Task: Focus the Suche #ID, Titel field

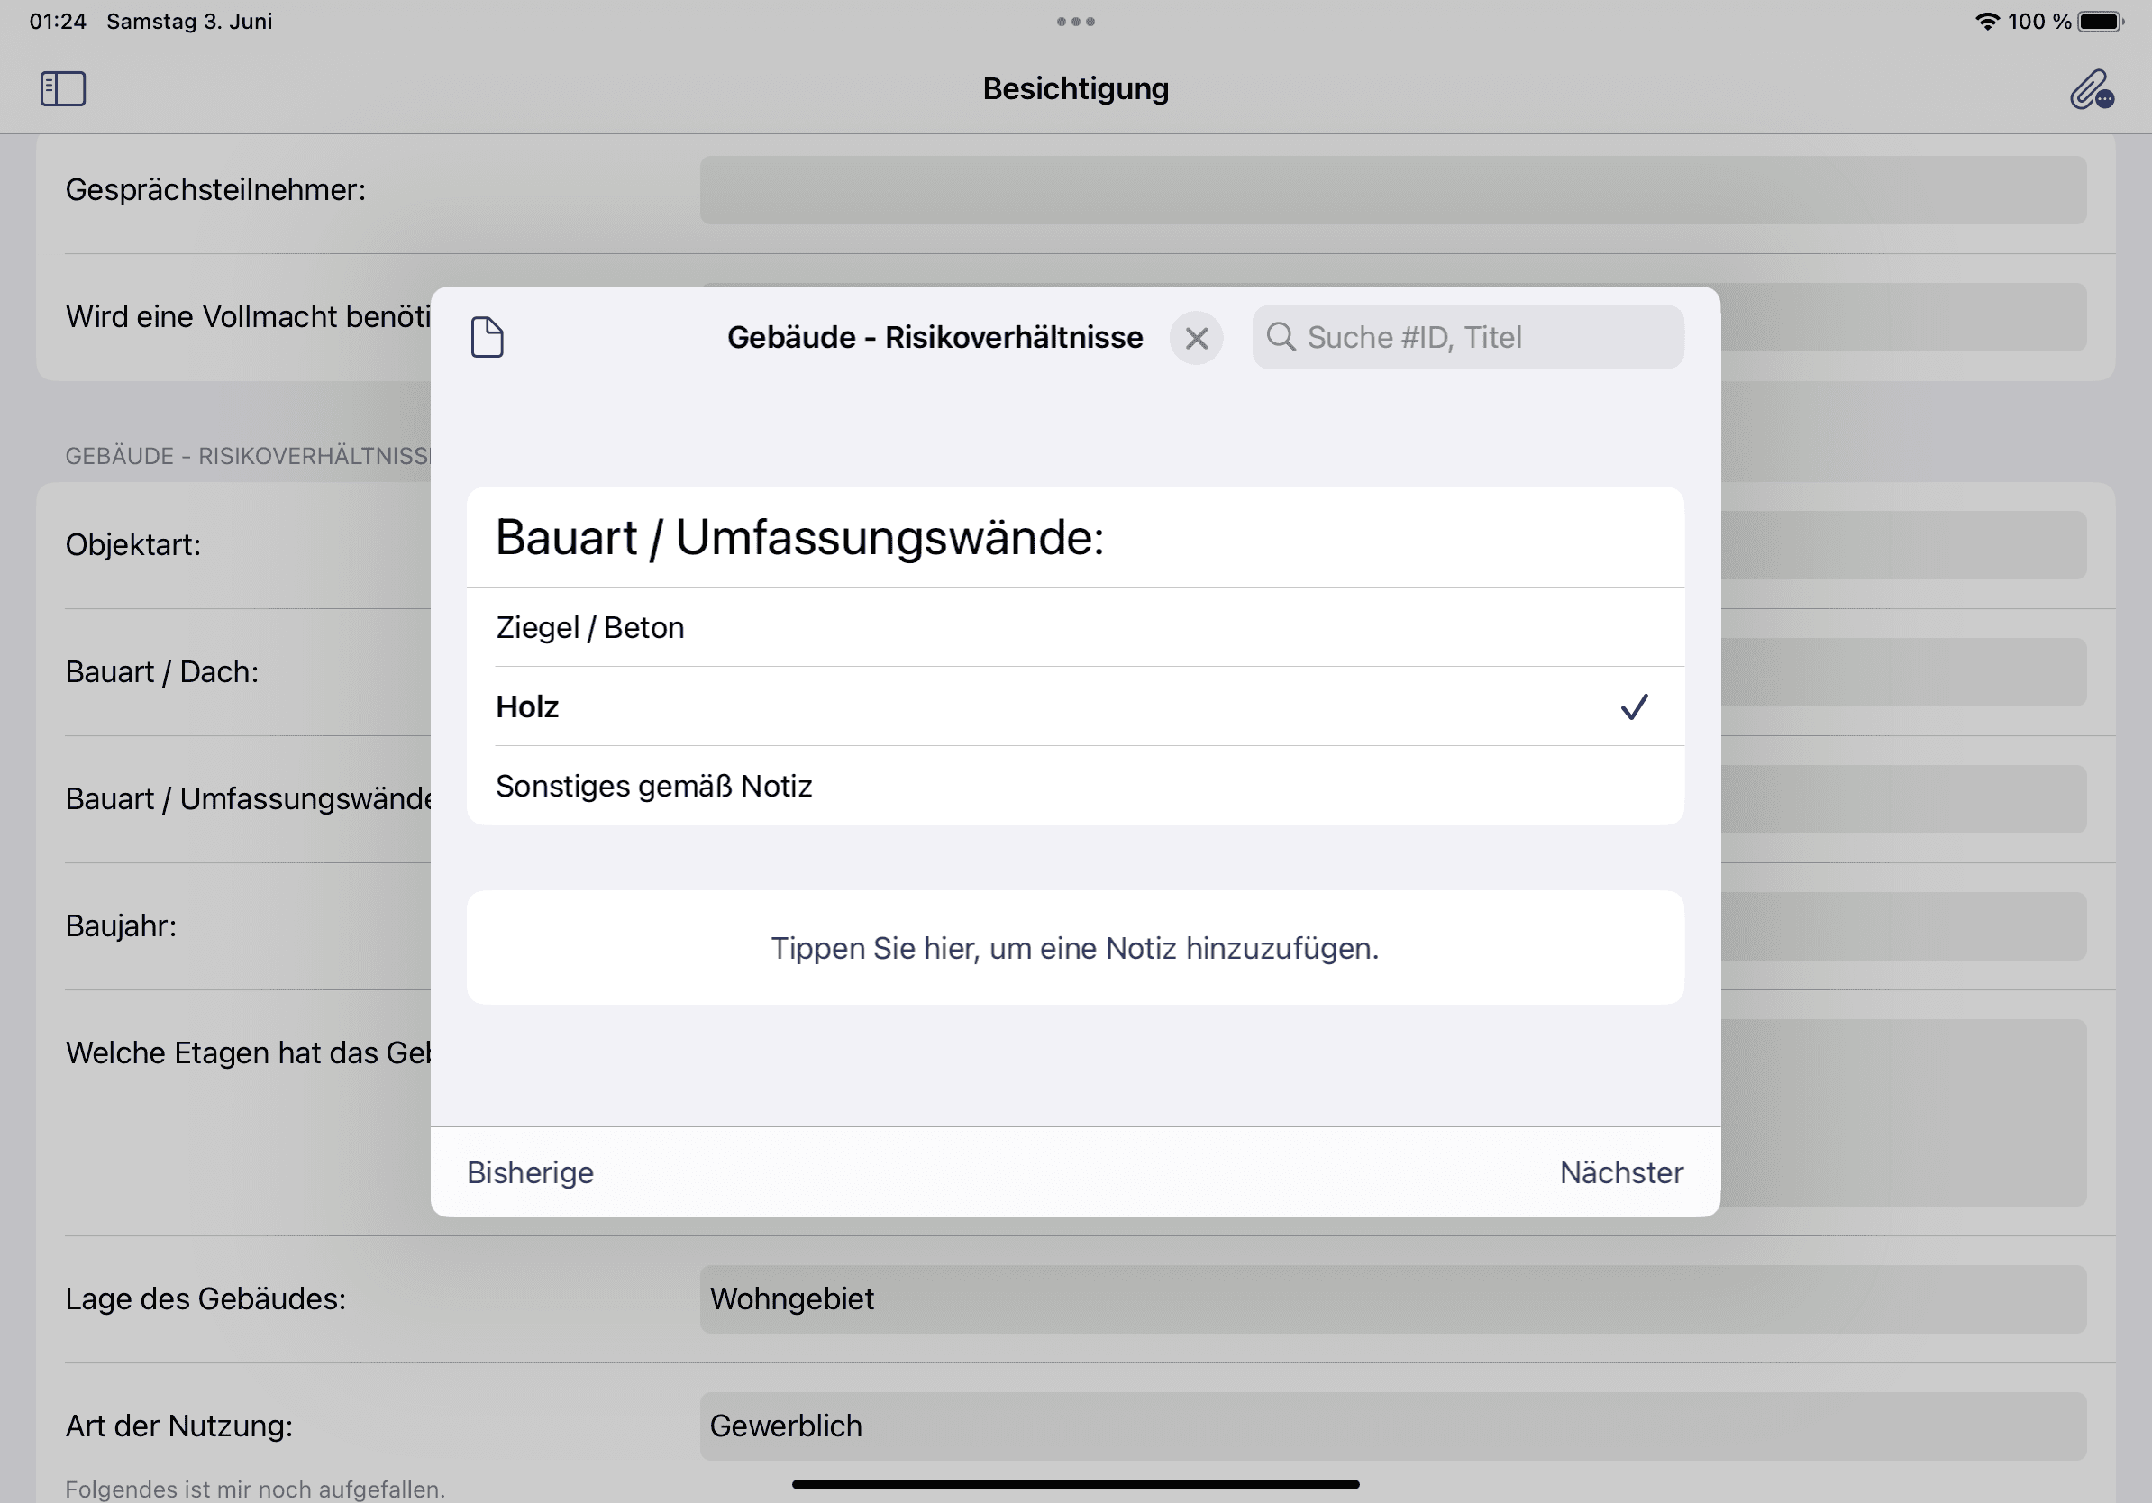Action: coord(1491,337)
